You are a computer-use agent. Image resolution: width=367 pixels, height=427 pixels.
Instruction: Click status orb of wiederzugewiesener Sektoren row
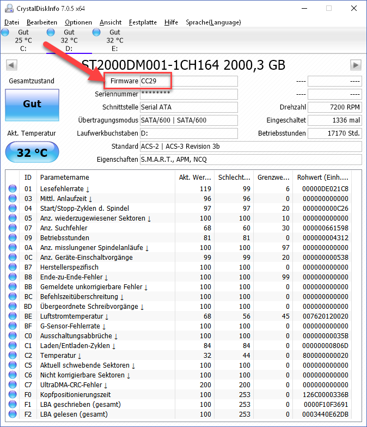pos(13,218)
